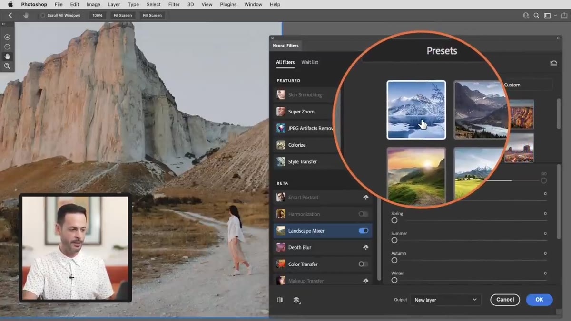Click the 100% zoom button
The width and height of the screenshot is (571, 321).
click(x=98, y=15)
